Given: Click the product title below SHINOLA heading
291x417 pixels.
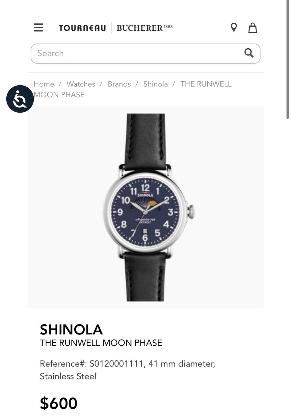Looking at the screenshot, I should pyautogui.click(x=101, y=343).
